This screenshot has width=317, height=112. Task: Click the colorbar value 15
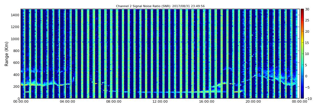pos(307,43)
